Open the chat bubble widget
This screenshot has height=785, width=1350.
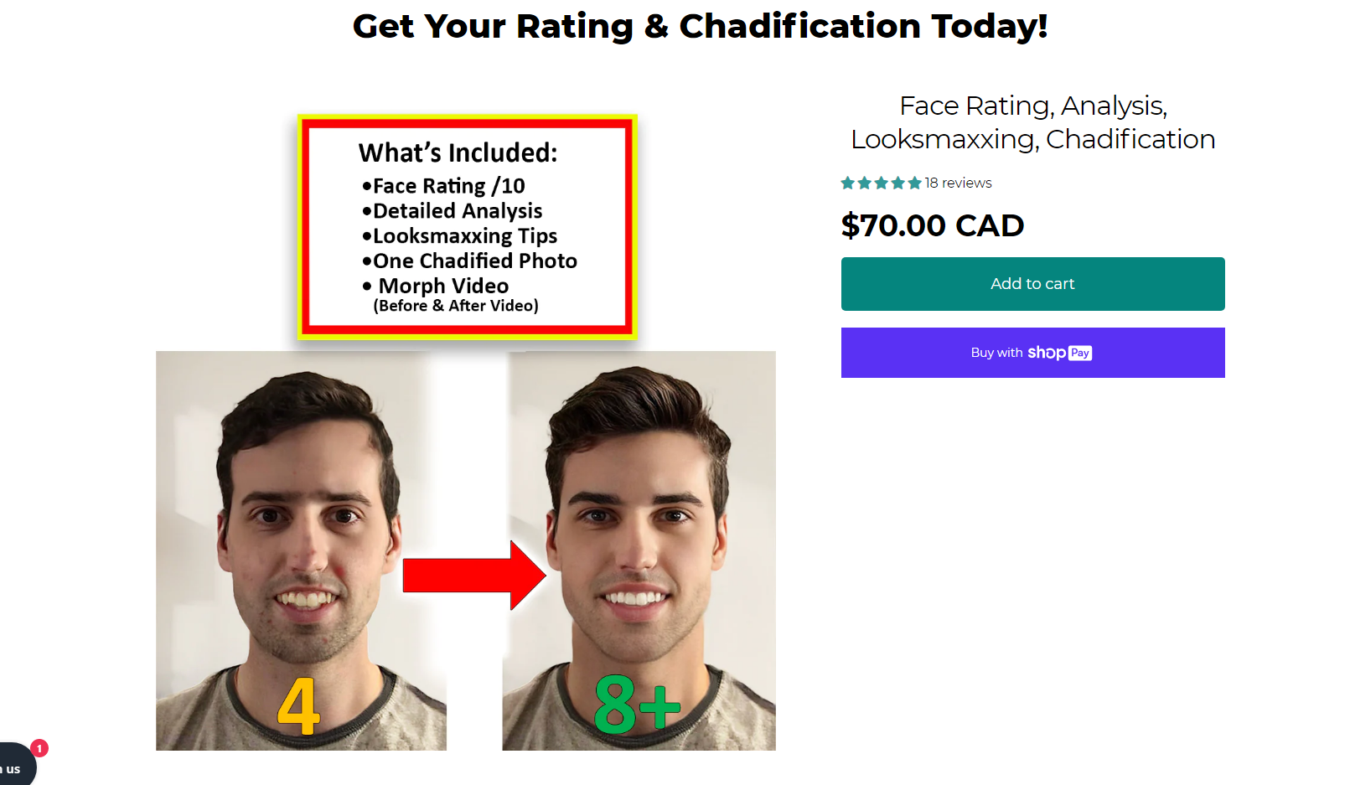point(15,765)
